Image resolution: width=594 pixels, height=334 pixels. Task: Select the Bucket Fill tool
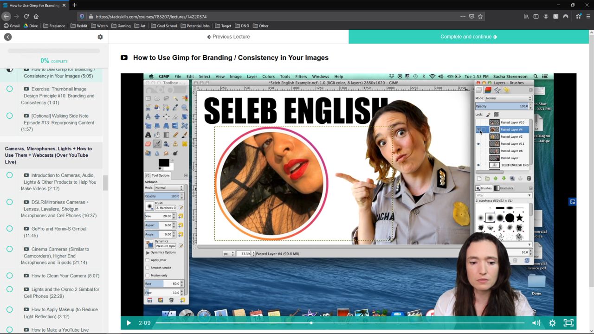tap(157, 135)
